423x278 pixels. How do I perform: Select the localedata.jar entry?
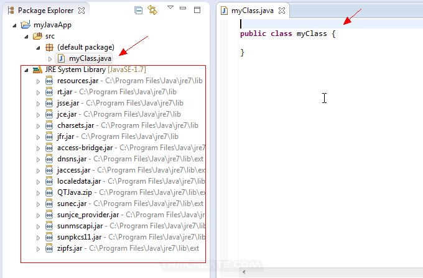[x=131, y=181]
